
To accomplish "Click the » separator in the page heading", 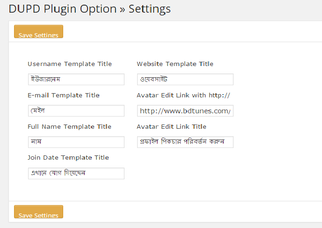I will pyautogui.click(x=123, y=9).
